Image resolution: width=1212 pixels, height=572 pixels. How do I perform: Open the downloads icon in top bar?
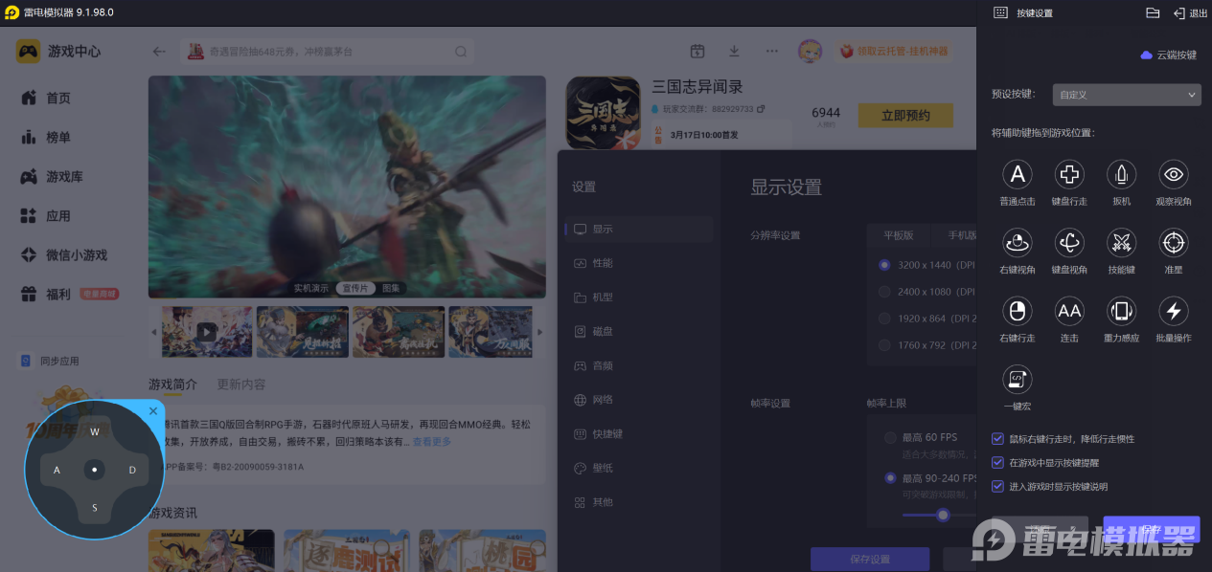734,52
